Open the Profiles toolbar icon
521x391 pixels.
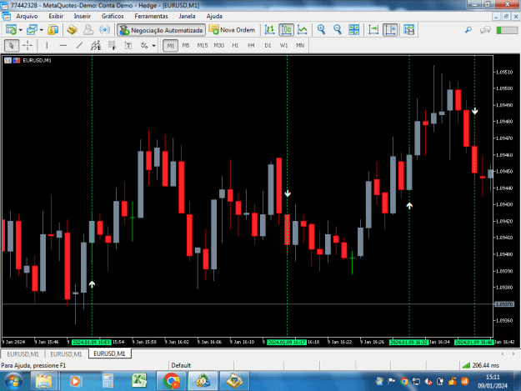click(x=32, y=30)
